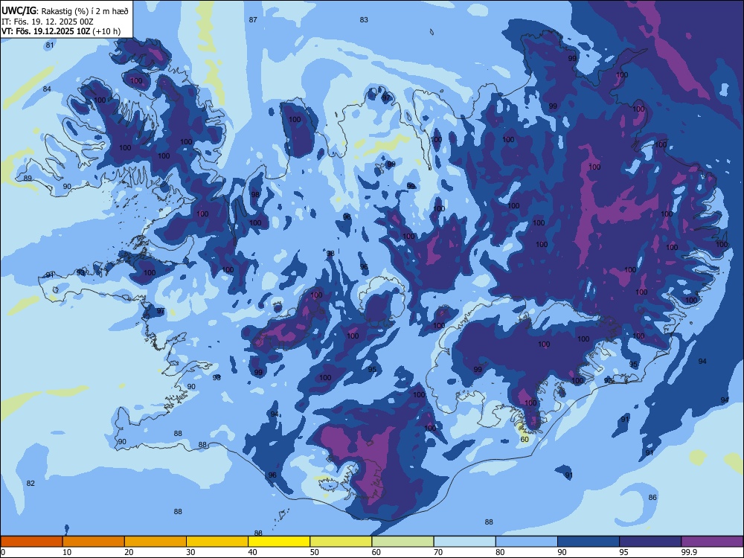This screenshot has width=744, height=558.
Task: Click the legend tick label '30'
Action: [190, 552]
